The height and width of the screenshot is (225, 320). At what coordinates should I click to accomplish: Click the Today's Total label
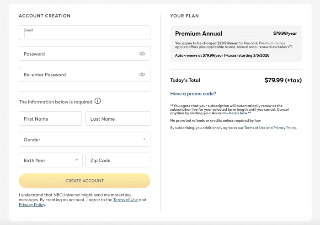point(185,80)
